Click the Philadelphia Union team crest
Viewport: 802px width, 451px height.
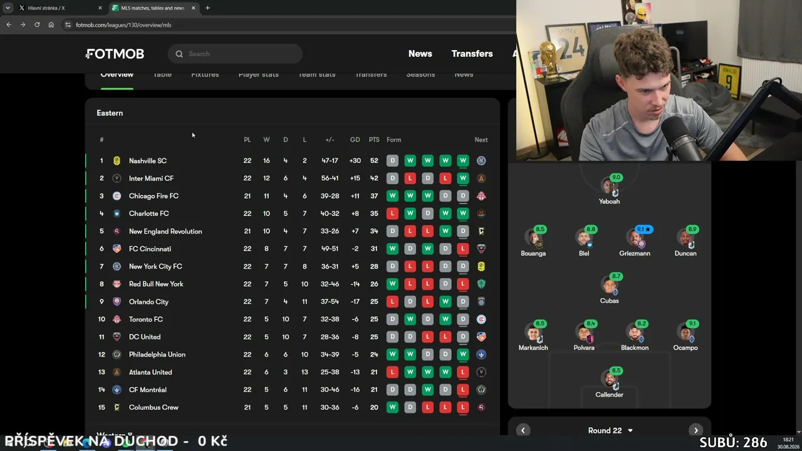tap(117, 355)
